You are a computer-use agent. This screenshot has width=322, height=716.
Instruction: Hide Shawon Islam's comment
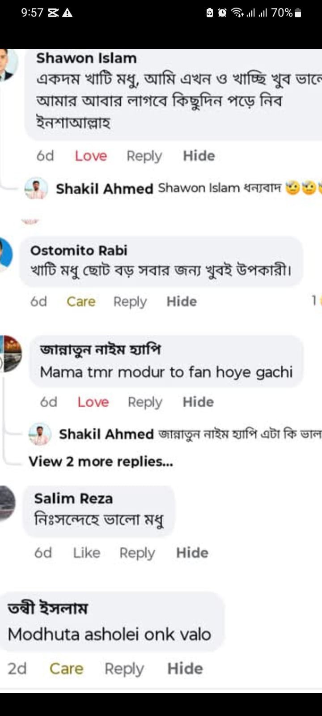click(x=199, y=156)
